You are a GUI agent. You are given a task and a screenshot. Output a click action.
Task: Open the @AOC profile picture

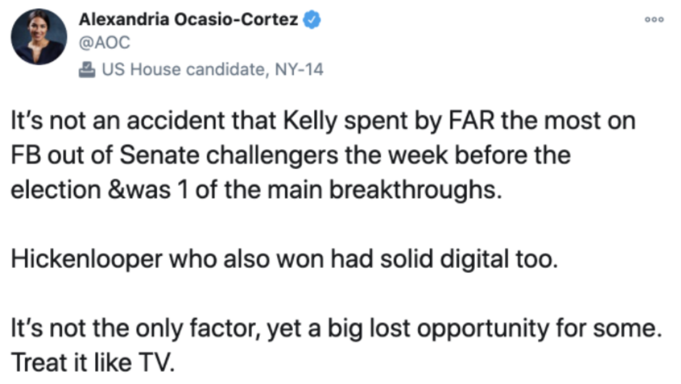[x=39, y=37]
